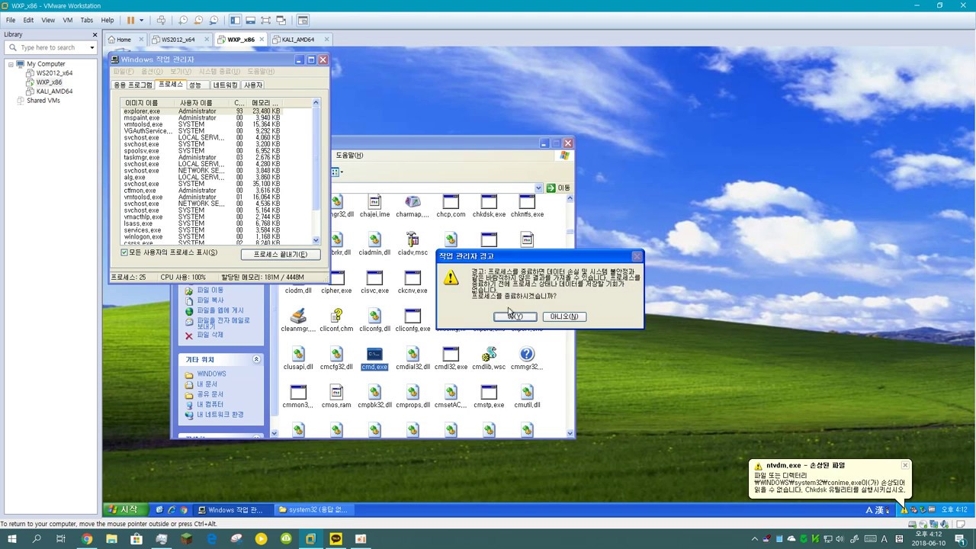Select the ciadv.msc file icon
Viewport: 976px width, 549px height.
(x=413, y=245)
